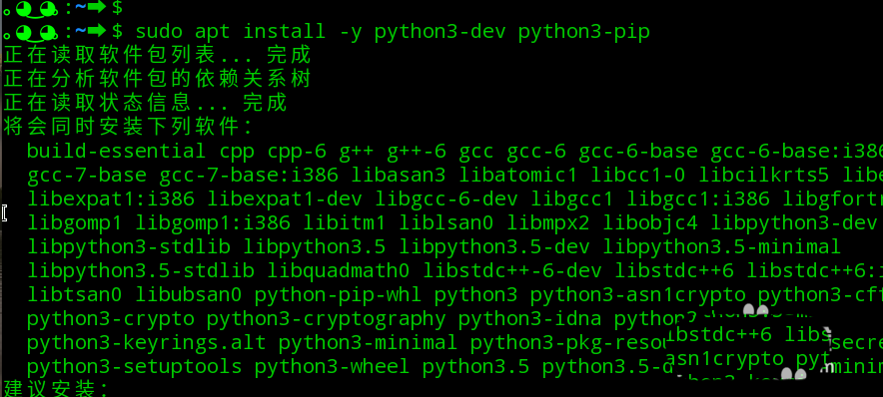
Task: Click "python3-dev" in the apt install command
Action: coord(440,32)
